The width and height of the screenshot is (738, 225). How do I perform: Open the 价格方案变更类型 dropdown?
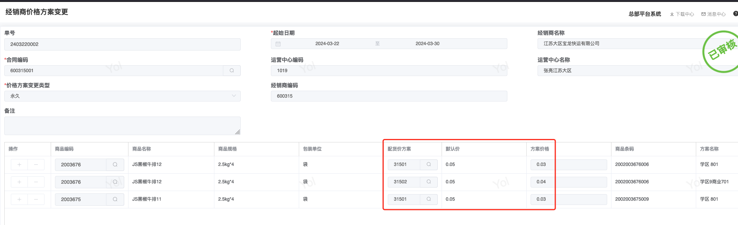coord(122,96)
